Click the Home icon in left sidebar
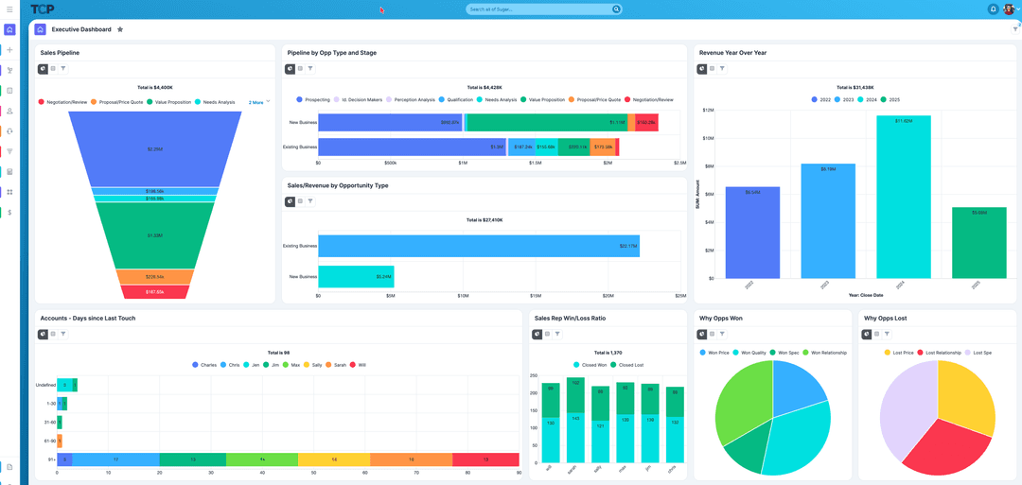Viewport: 1022px width, 485px height. (9, 29)
